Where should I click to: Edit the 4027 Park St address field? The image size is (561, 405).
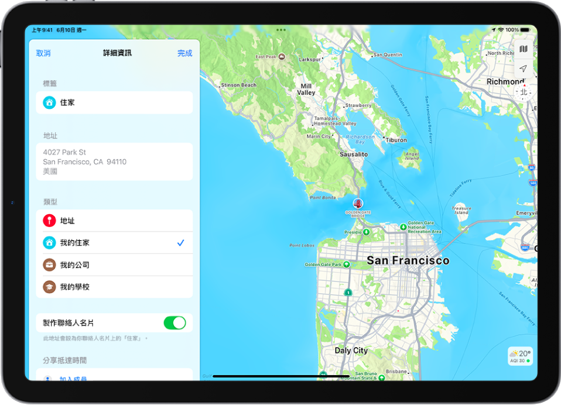(114, 162)
